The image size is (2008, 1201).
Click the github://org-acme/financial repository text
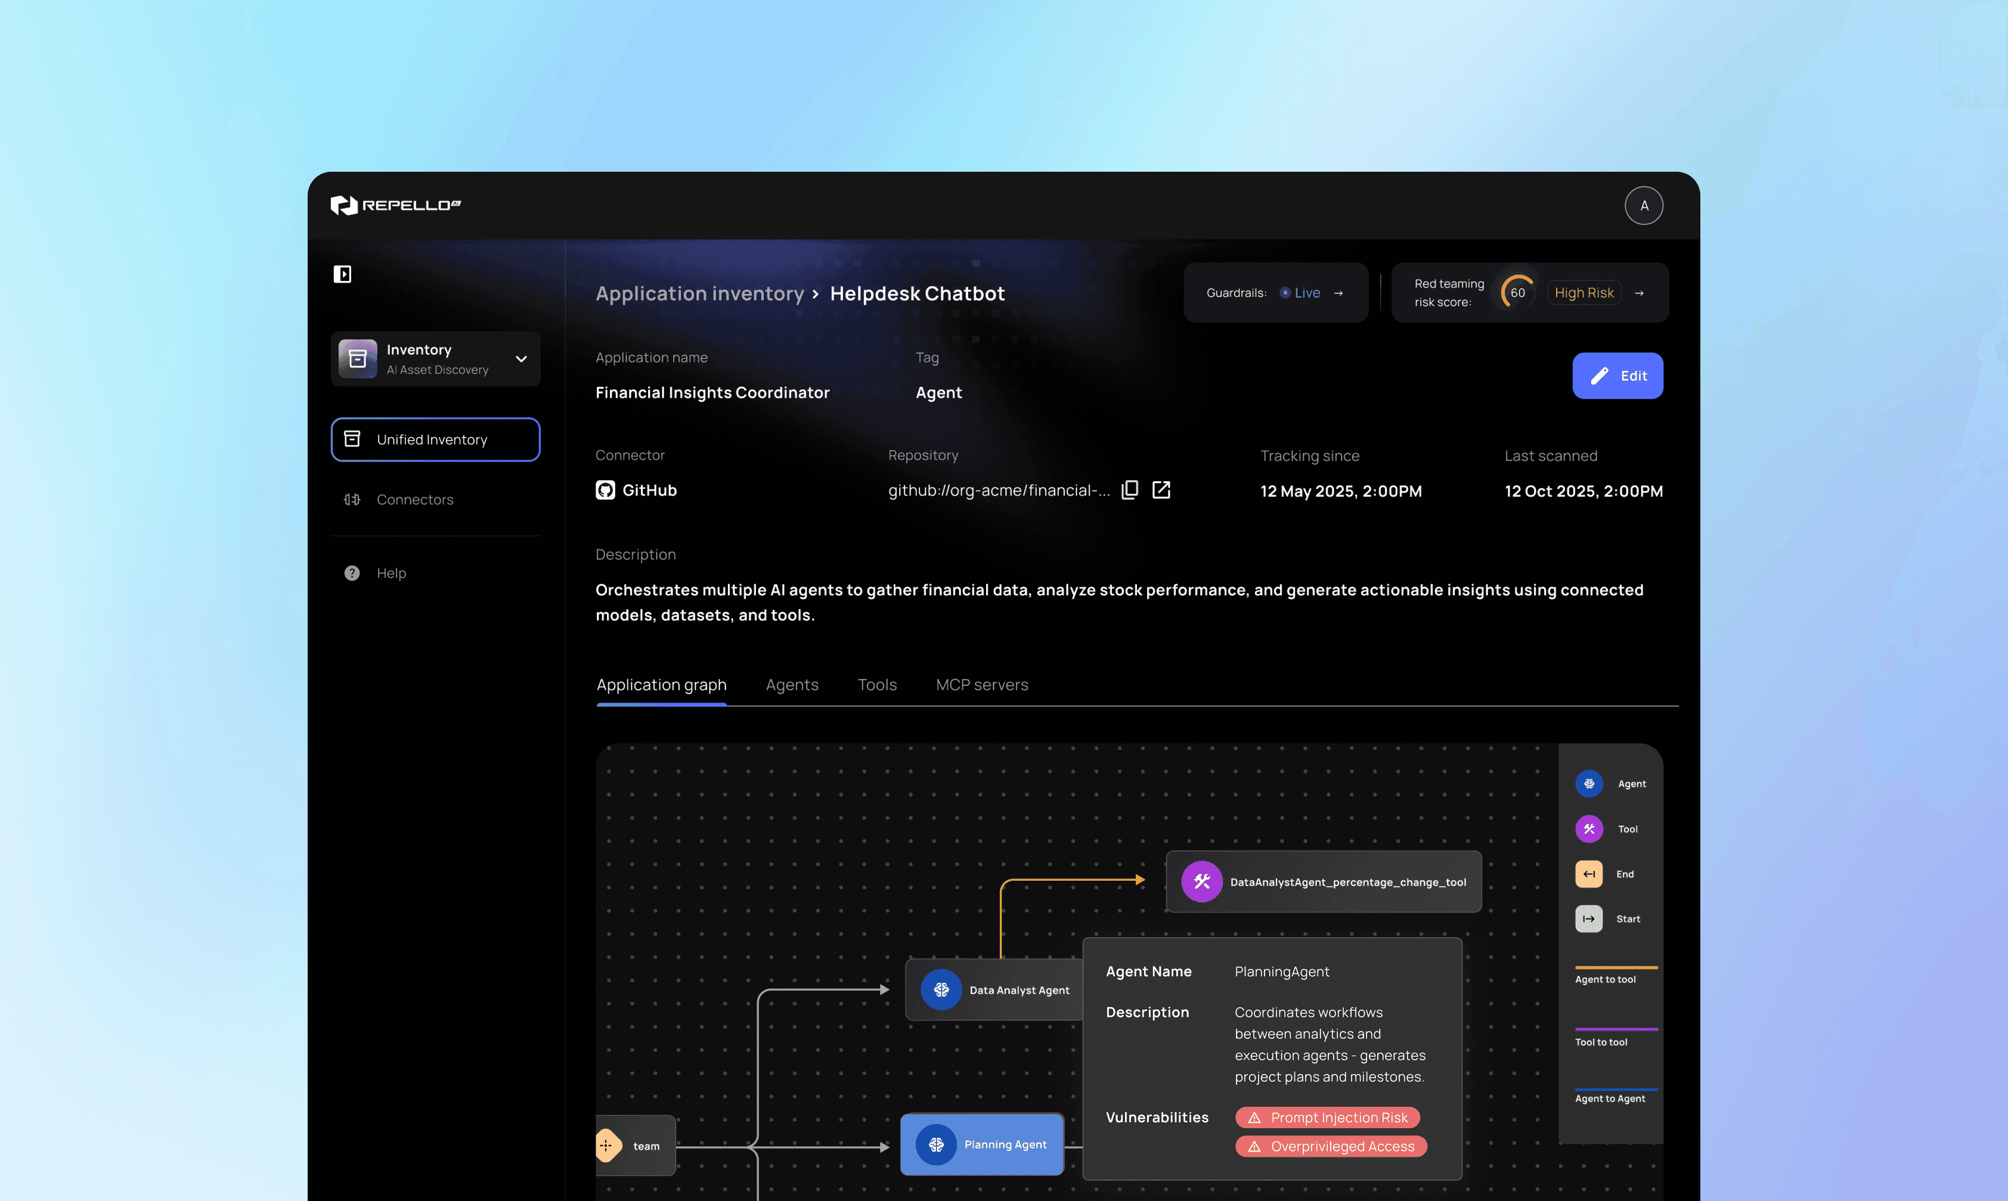pyautogui.click(x=999, y=490)
